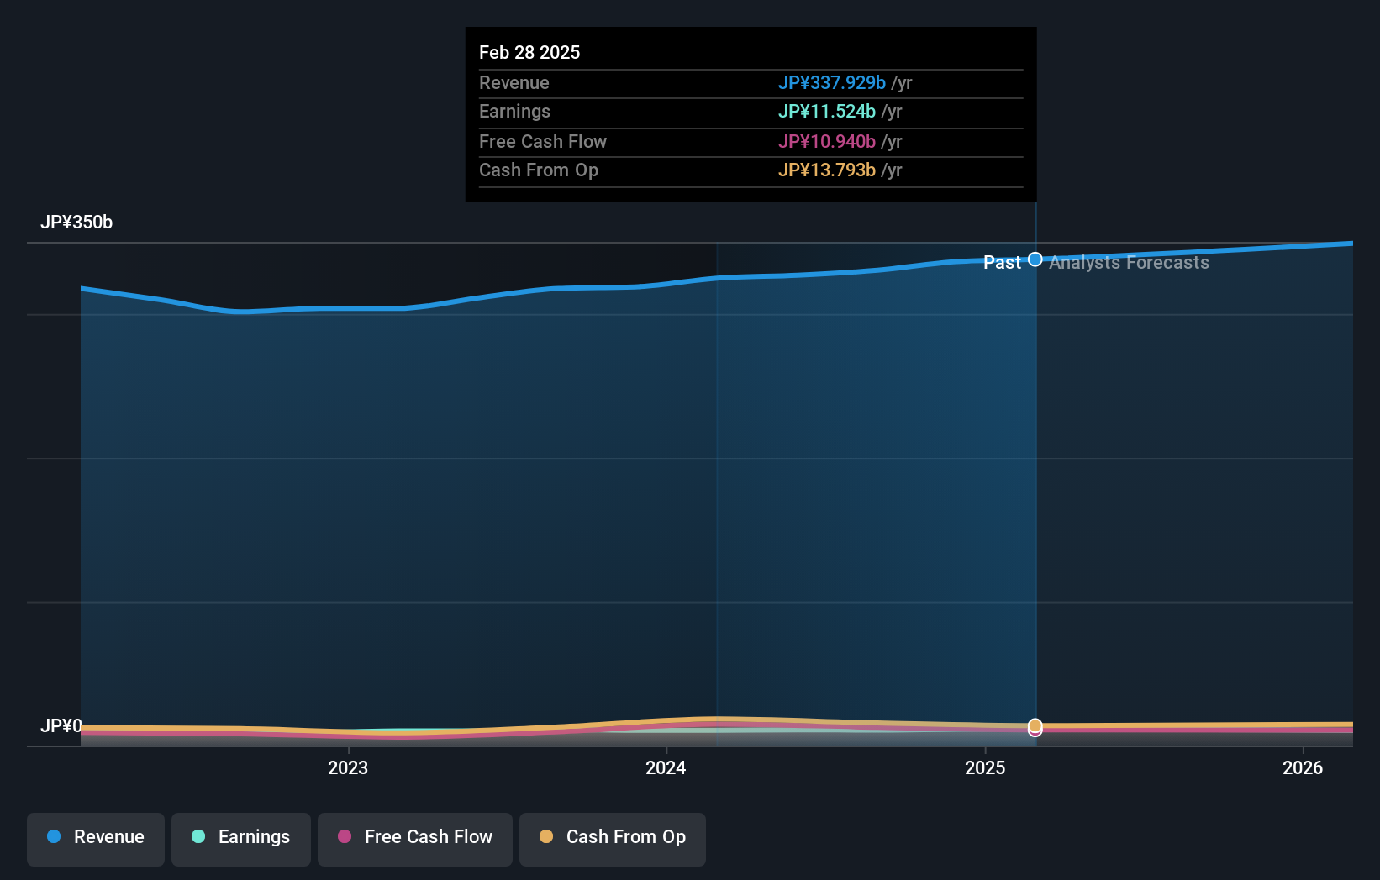Toggle the Revenue legend button
This screenshot has width=1380, height=880.
pyautogui.click(x=96, y=839)
